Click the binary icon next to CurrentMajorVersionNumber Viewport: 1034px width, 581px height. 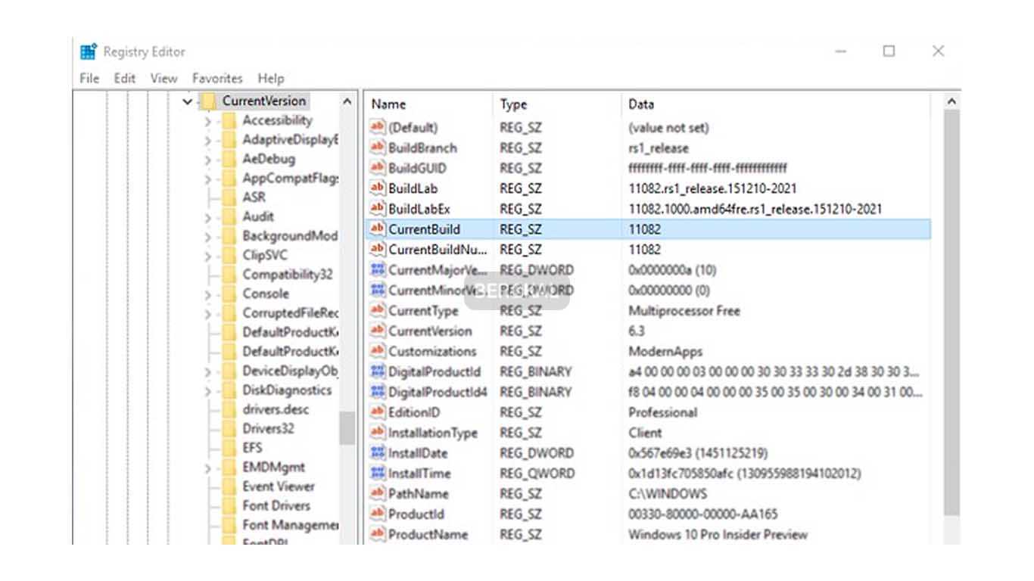click(x=377, y=269)
